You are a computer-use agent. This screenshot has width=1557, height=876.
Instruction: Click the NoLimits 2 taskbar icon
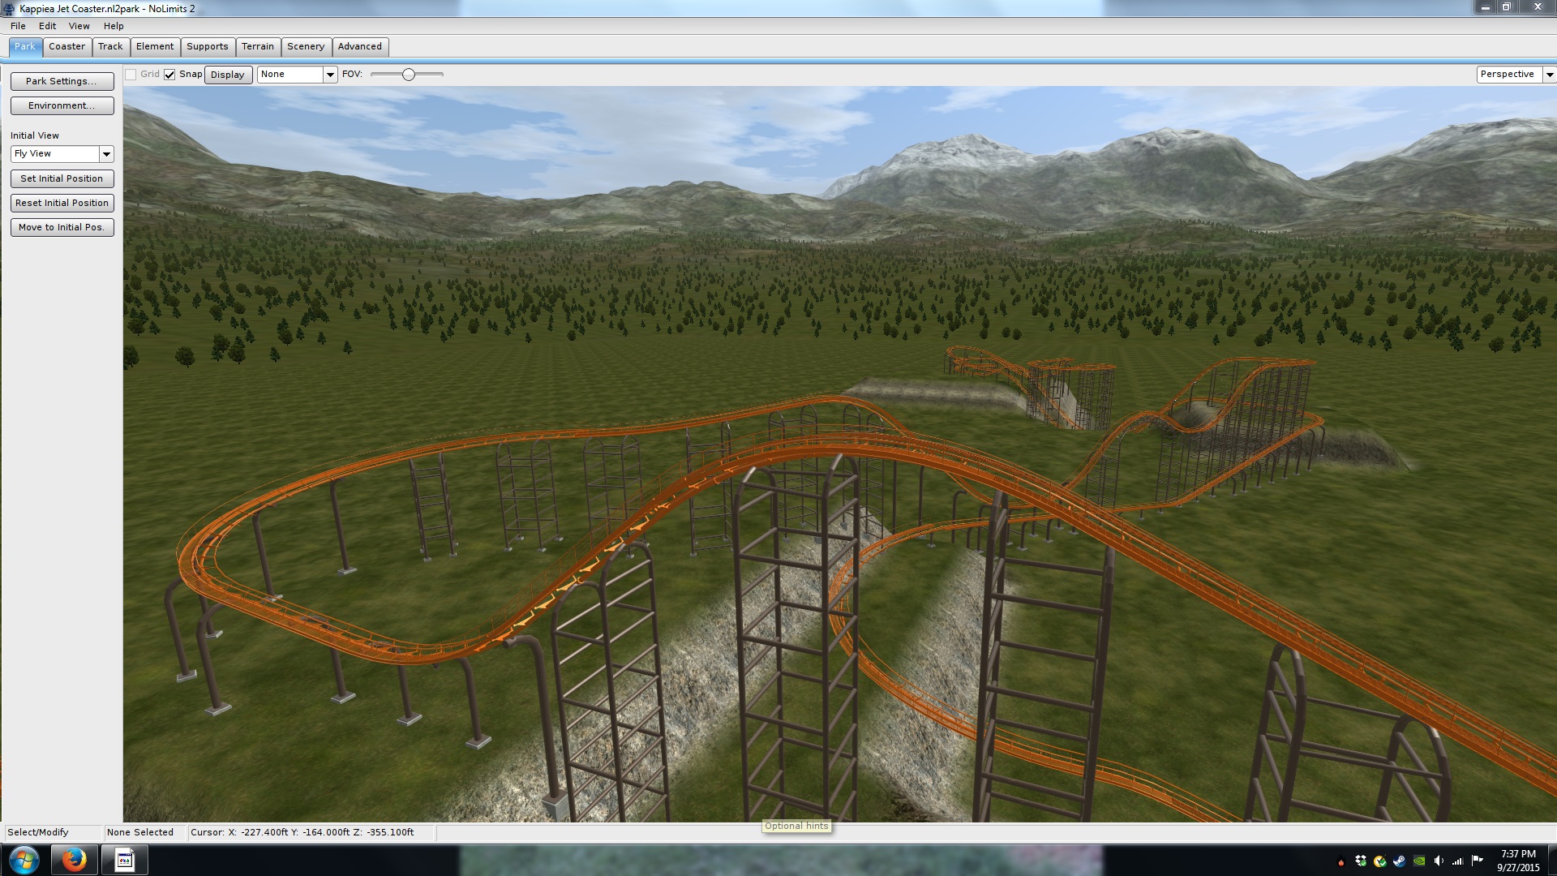click(x=124, y=860)
